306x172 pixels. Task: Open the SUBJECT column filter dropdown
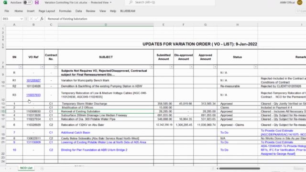tap(152, 67)
